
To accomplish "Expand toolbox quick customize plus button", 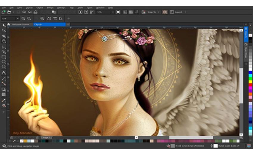I will [x=4, y=112].
